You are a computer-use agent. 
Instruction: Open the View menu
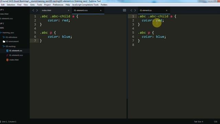click(26, 4)
